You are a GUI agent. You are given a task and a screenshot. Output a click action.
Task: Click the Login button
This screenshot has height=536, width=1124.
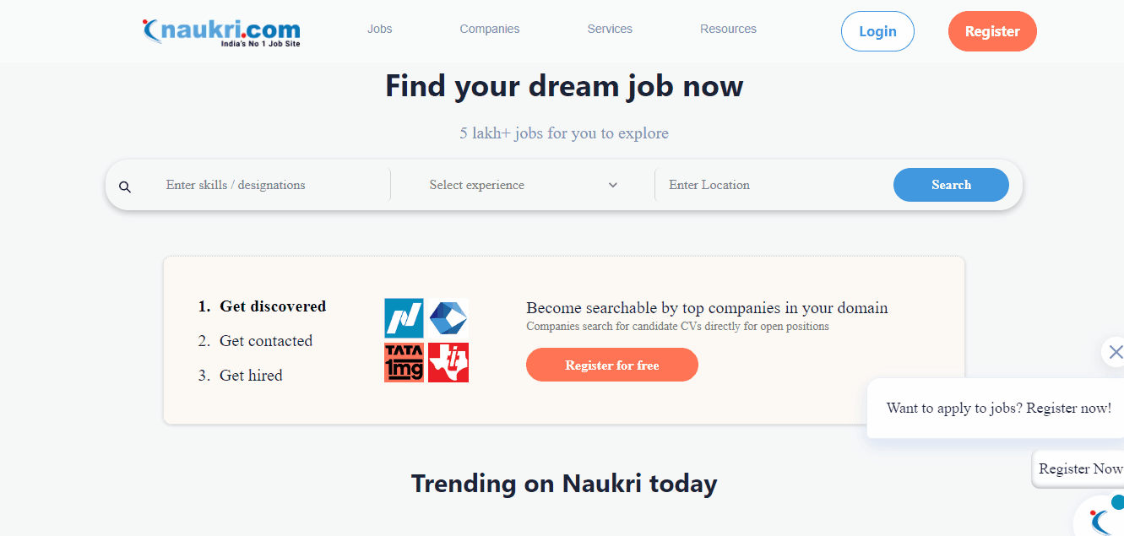tap(877, 31)
